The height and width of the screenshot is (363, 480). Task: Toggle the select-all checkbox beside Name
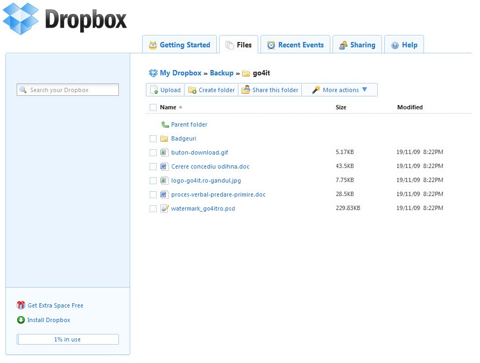point(153,107)
